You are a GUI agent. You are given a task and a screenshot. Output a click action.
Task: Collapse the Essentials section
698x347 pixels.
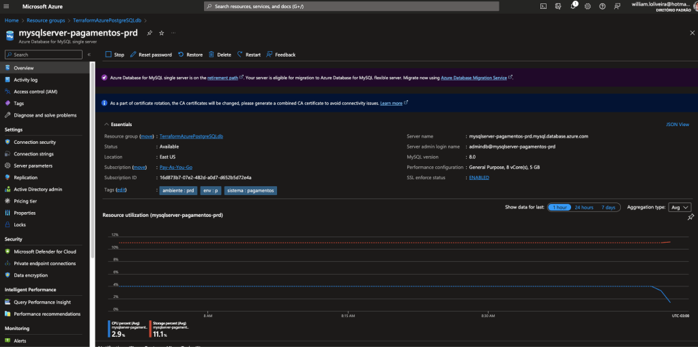pos(106,125)
